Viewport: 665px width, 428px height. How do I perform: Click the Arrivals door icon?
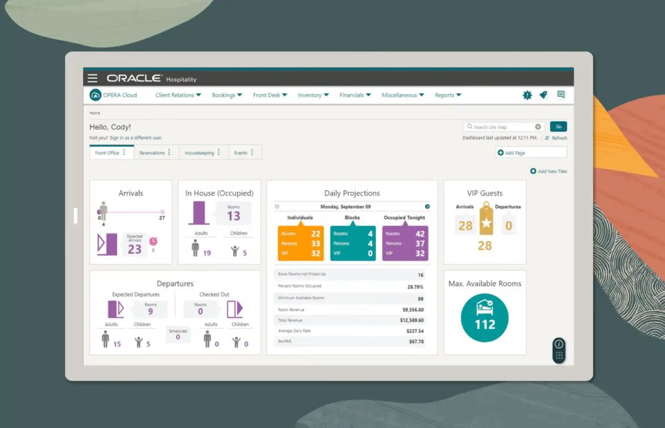click(x=107, y=245)
